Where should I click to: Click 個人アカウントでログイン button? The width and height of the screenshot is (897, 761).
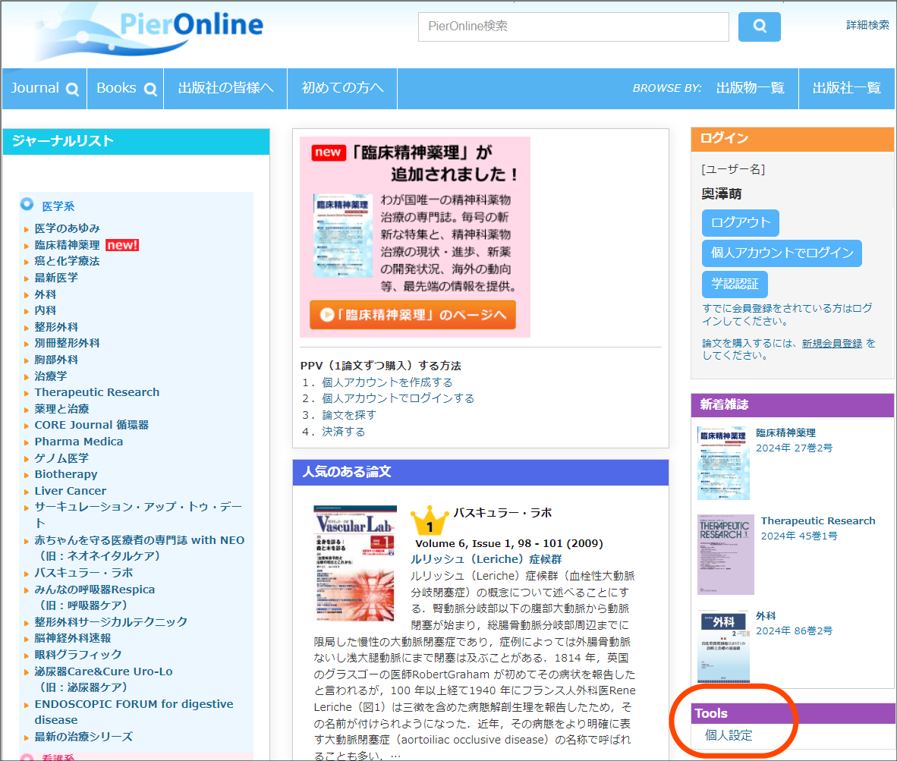782,253
